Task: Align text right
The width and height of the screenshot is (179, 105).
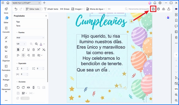Action: 28,55
